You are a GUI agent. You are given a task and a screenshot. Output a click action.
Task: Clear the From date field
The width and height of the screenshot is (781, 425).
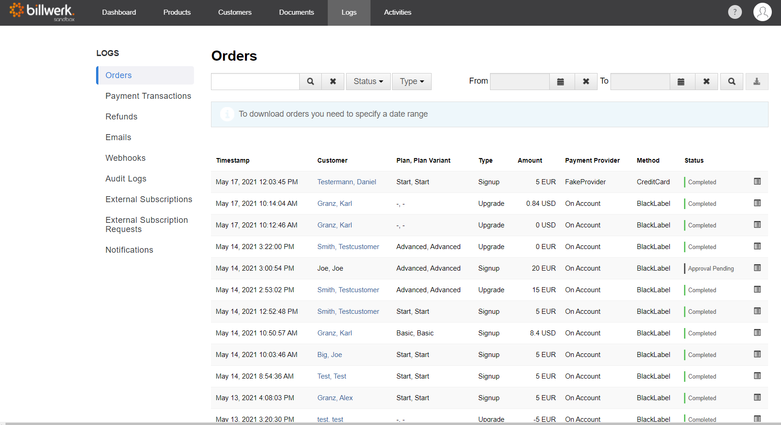586,81
